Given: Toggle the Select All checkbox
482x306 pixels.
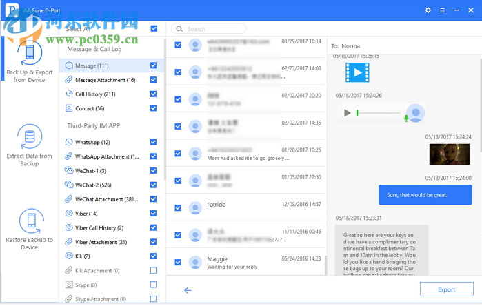Looking at the screenshot, I should point(154,28).
